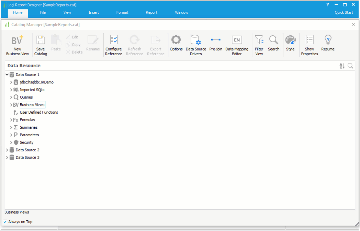Expand the Formulas node

pyautogui.click(x=11, y=119)
